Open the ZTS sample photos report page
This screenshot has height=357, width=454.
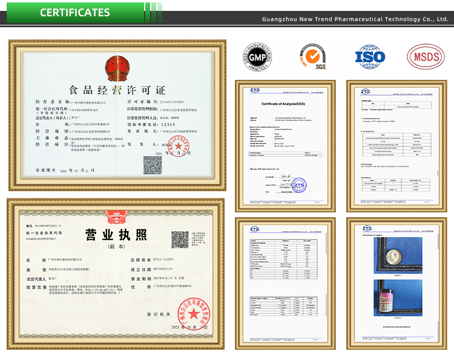coord(396,283)
